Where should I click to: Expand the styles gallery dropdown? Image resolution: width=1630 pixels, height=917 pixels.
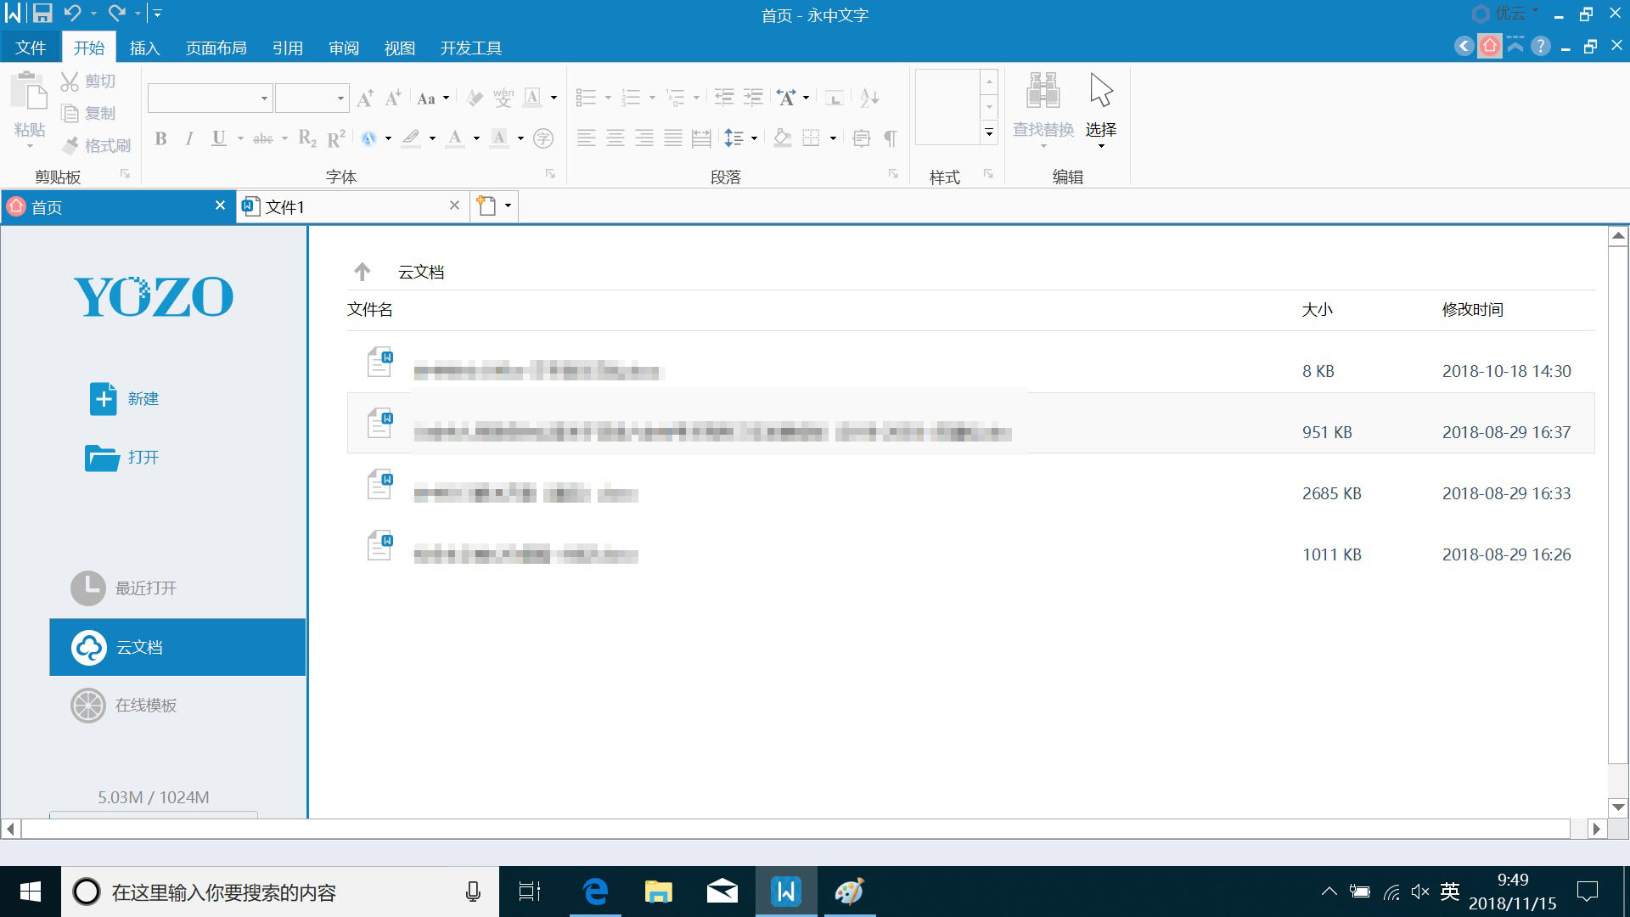pyautogui.click(x=989, y=132)
